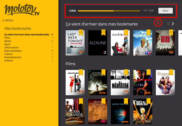Open the Alcaline poster
The height and width of the screenshot is (126, 182).
(x=98, y=43)
